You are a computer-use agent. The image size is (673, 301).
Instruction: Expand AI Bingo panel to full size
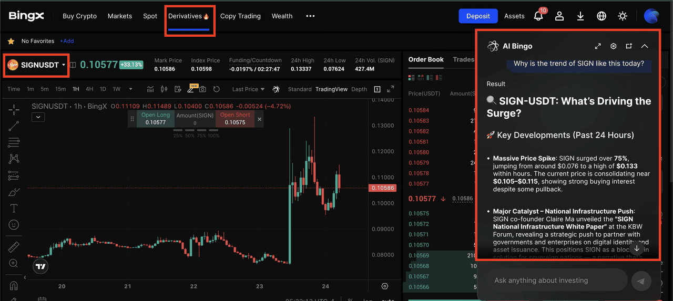(598, 46)
